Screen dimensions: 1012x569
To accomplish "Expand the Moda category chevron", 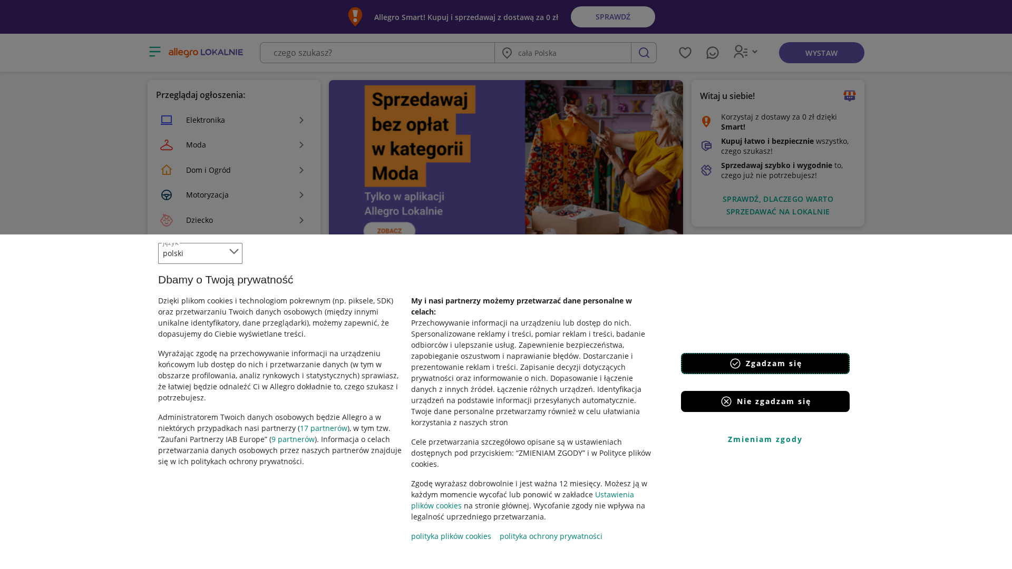I will [x=301, y=145].
